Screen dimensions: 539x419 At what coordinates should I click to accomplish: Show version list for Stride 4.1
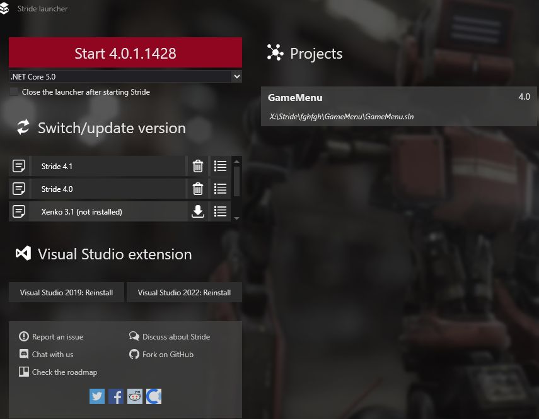pos(221,166)
